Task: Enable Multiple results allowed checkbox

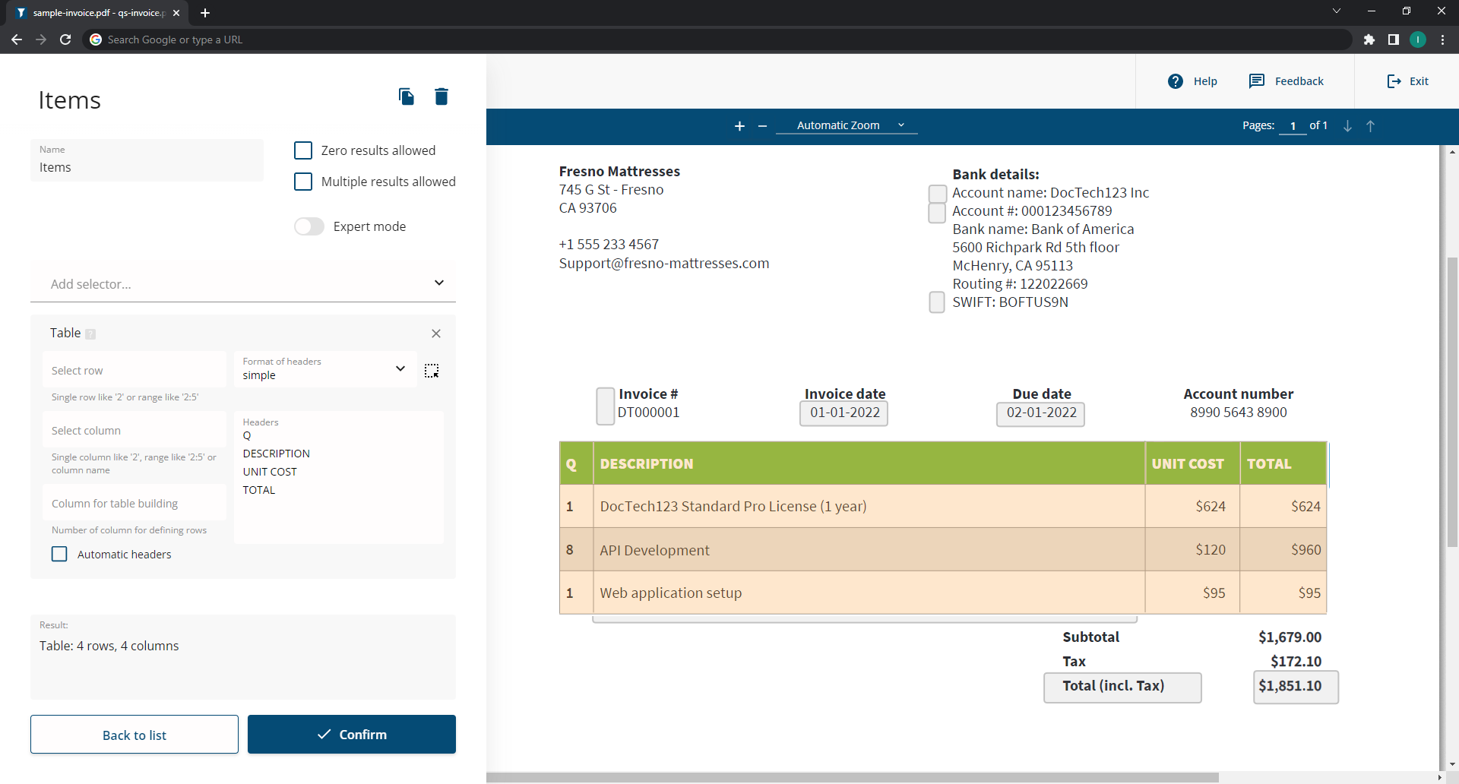Action: [x=303, y=182]
